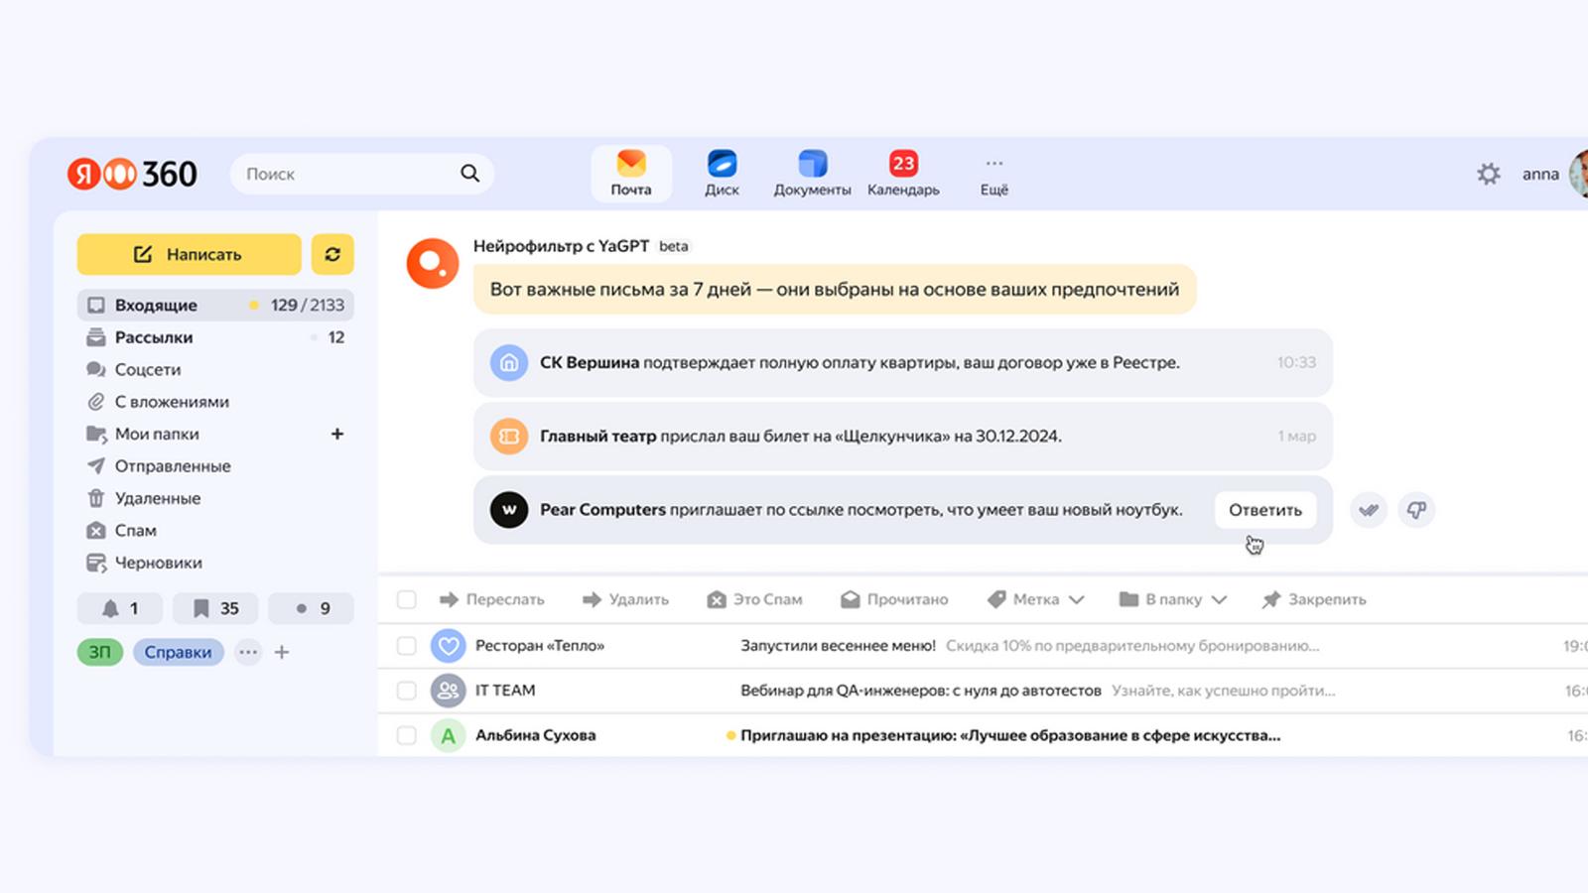Open settings gear icon
1588x893 pixels.
[1488, 174]
